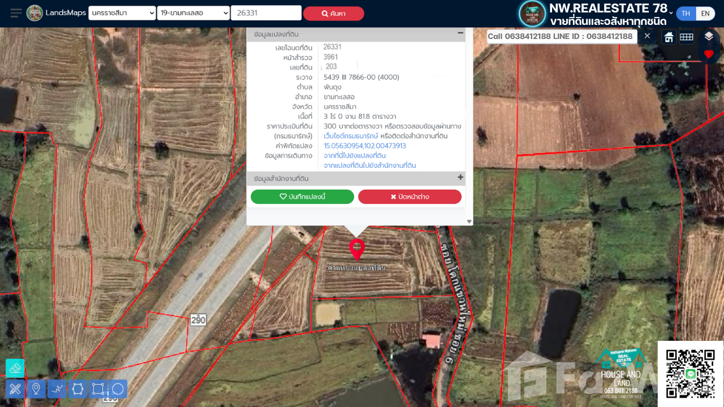Open the นครราชสีมา province dropdown
The image size is (724, 407).
[122, 13]
